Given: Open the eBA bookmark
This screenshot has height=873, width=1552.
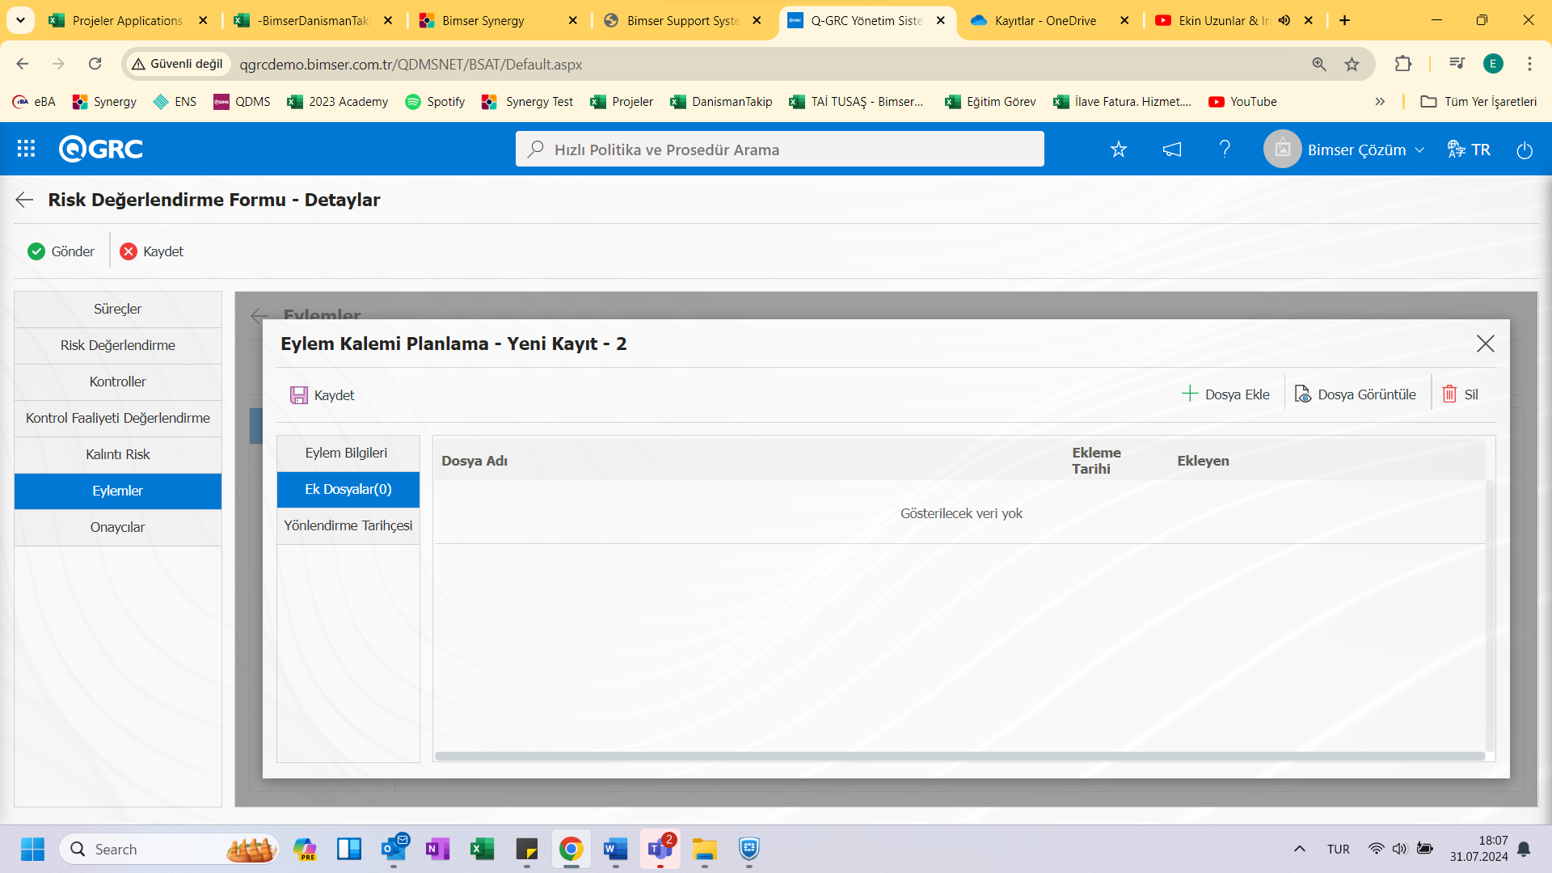Looking at the screenshot, I should point(34,102).
